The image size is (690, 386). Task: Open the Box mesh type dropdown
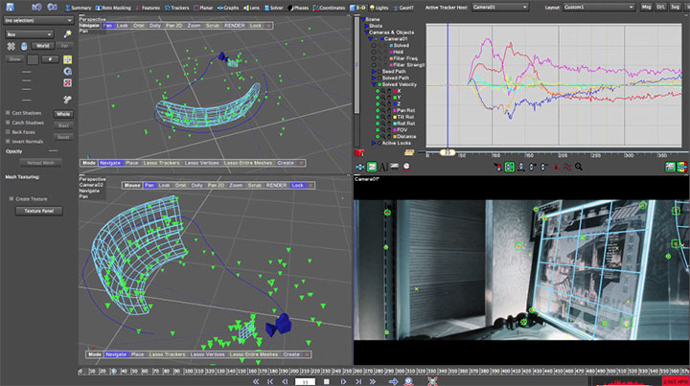pos(30,34)
